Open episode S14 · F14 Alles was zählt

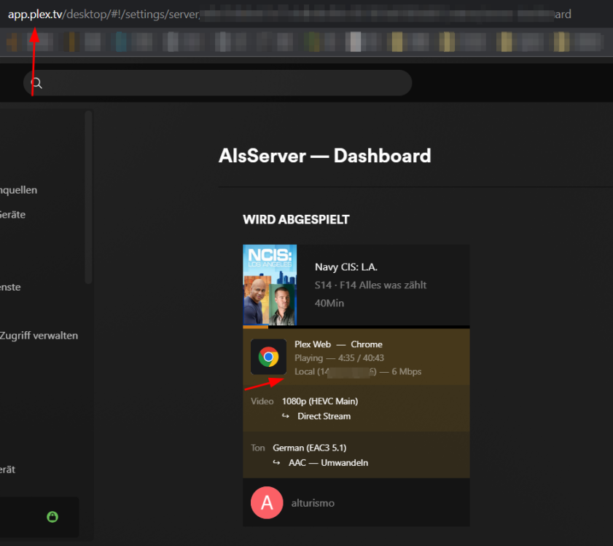[370, 285]
